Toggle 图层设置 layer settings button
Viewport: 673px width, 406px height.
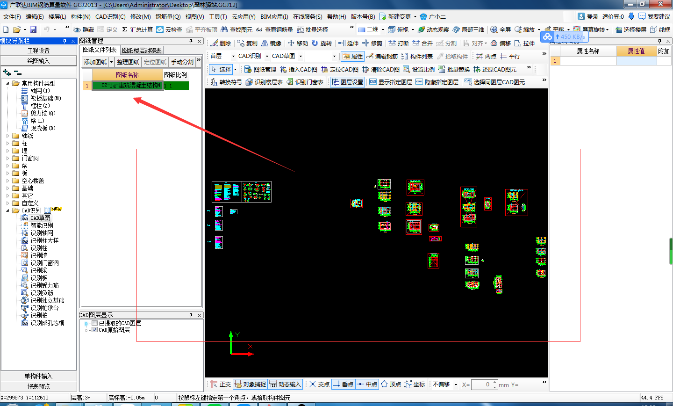(x=347, y=82)
